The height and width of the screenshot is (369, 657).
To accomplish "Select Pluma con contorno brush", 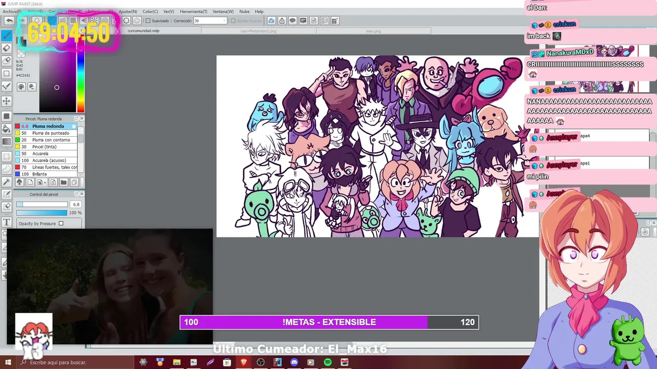I will click(x=46, y=140).
